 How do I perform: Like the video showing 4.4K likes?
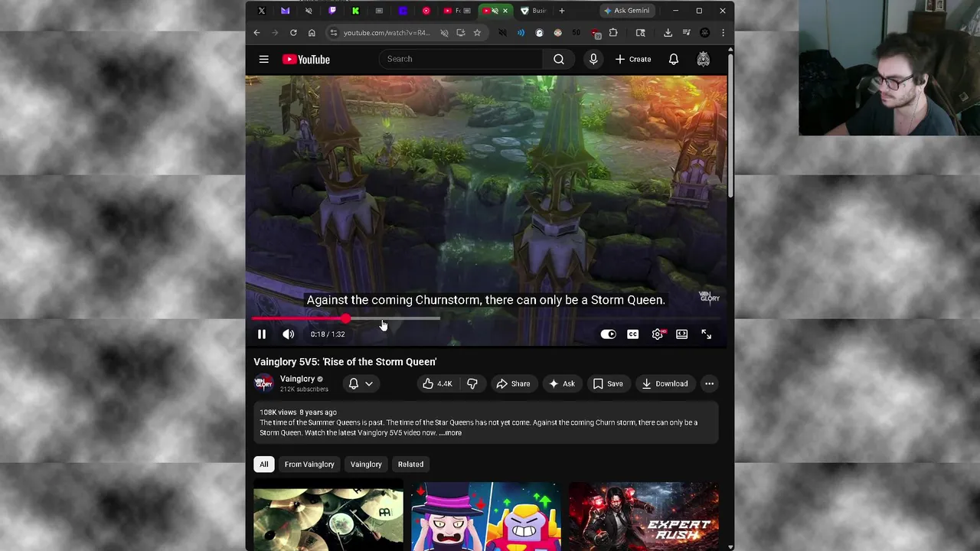click(x=438, y=383)
